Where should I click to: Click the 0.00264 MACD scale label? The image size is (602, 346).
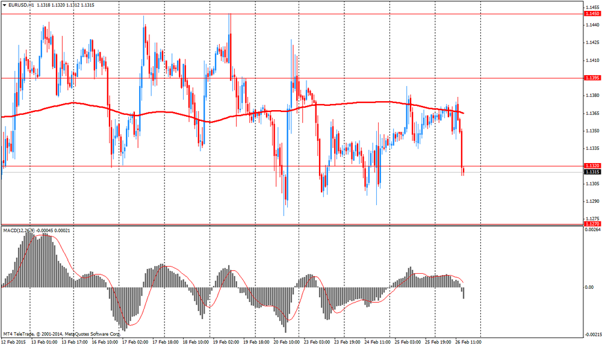click(x=592, y=230)
